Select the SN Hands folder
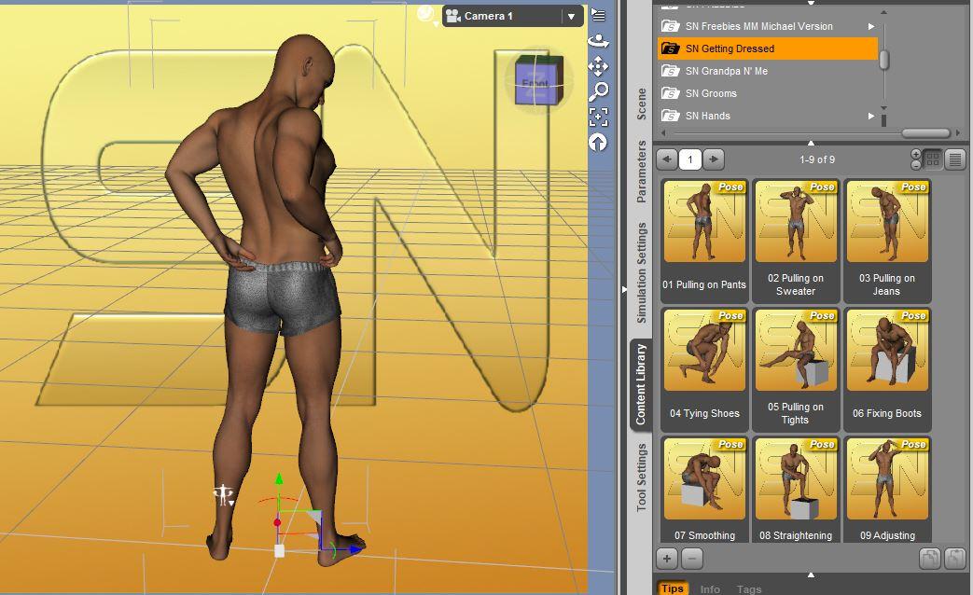The image size is (973, 595). [x=768, y=116]
